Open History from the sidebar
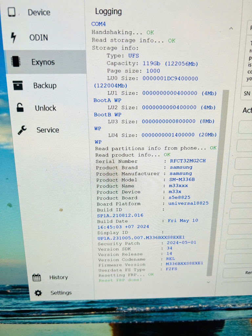 click(x=58, y=277)
